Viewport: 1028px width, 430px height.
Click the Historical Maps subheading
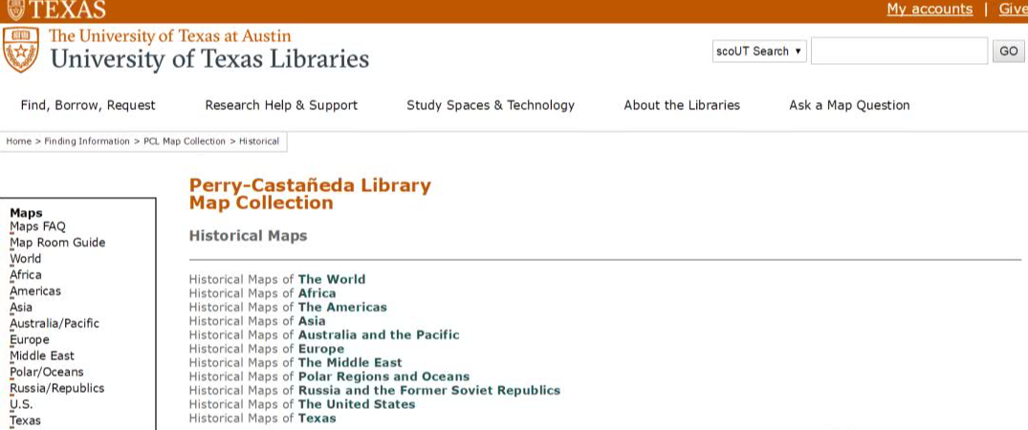tap(248, 236)
